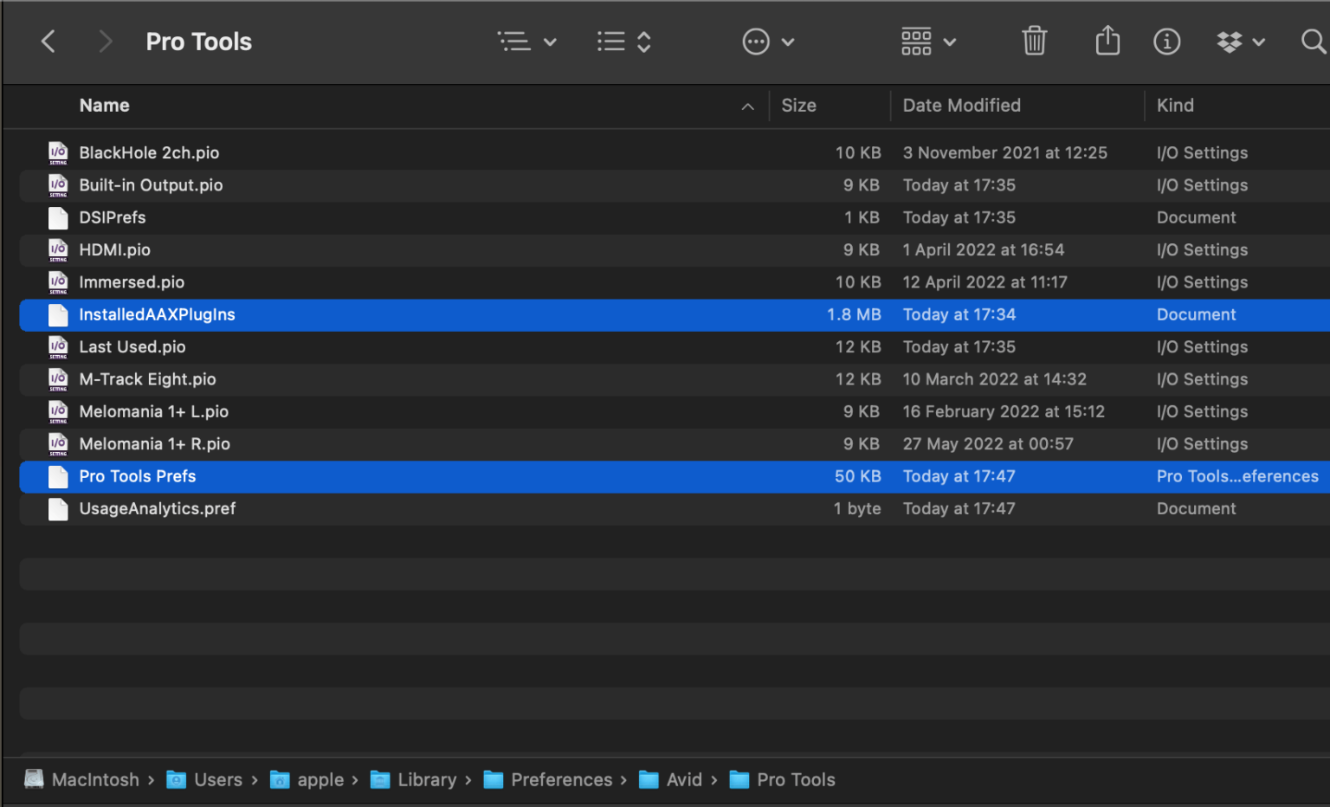This screenshot has width=1330, height=807.
Task: Click the trash delete icon in toolbar
Action: (x=1034, y=42)
